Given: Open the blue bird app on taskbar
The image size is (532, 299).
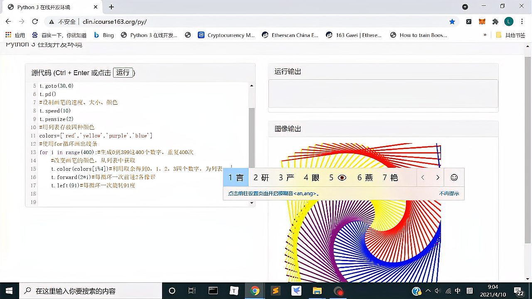Looking at the screenshot, I should pos(296,291).
